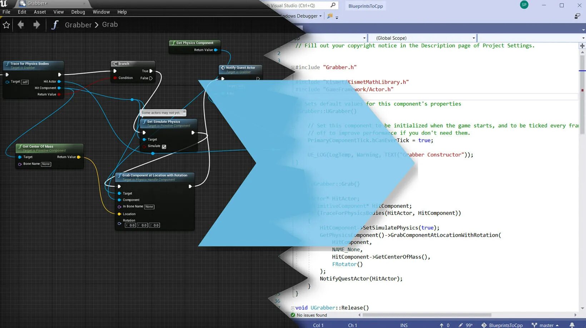
Task: Open the SP account avatar in Visual Studio
Action: pos(524,5)
